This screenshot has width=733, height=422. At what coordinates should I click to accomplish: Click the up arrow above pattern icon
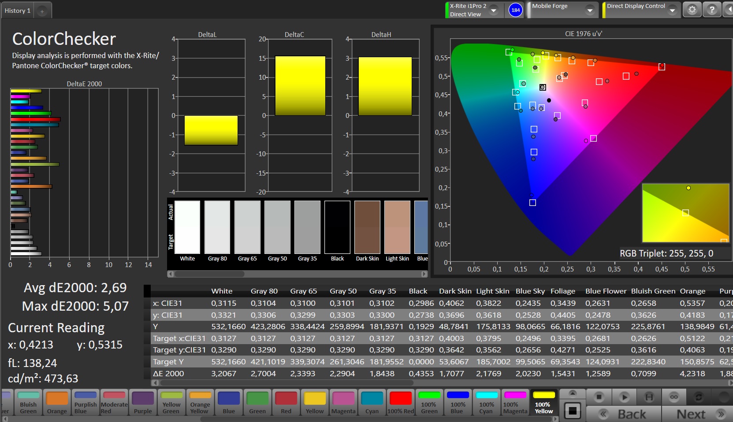pyautogui.click(x=573, y=393)
